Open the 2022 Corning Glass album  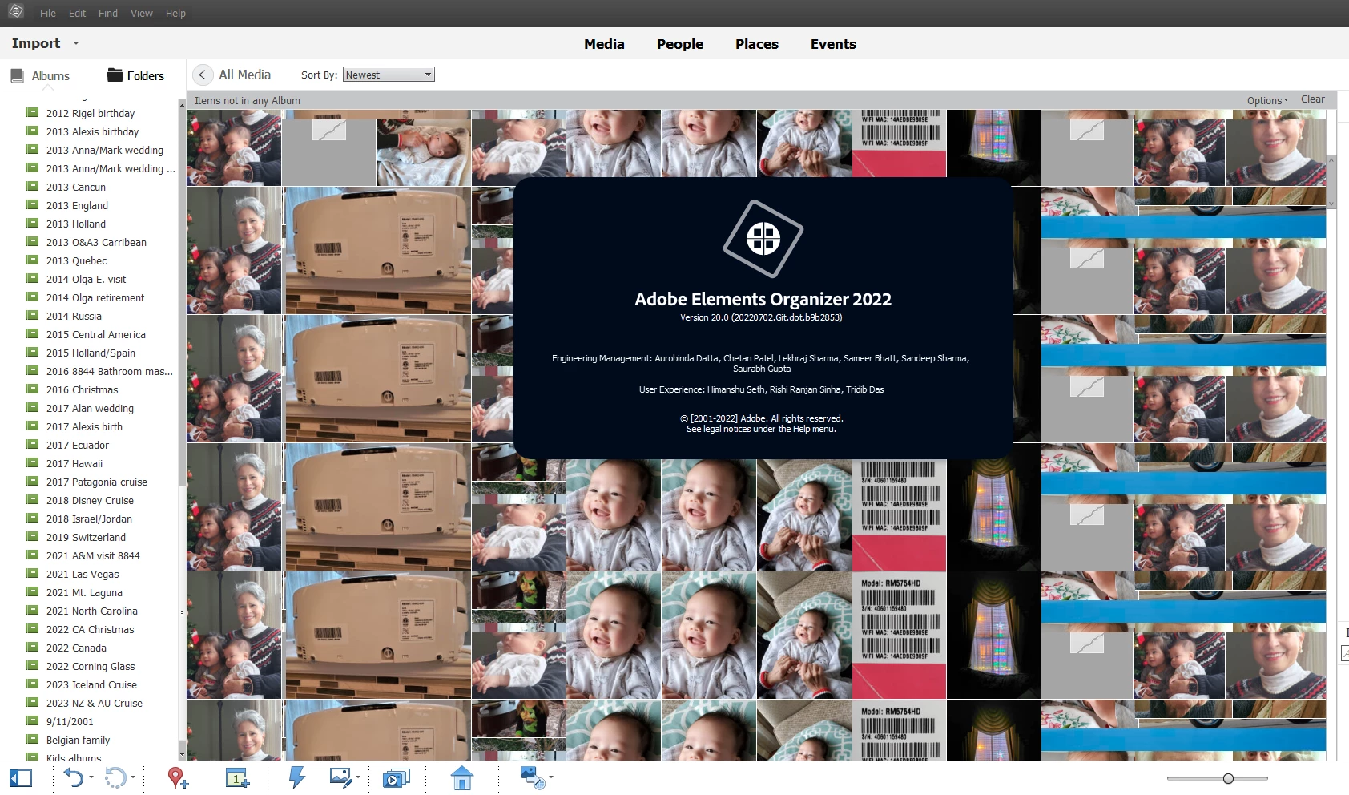[x=91, y=666]
